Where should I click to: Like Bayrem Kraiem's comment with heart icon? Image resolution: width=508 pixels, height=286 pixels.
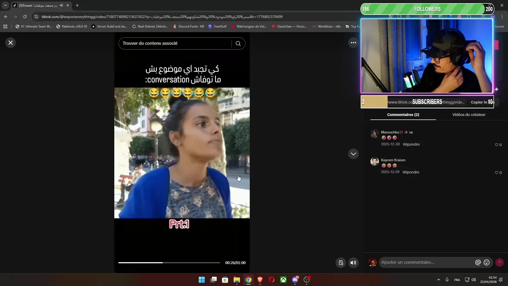click(x=496, y=173)
